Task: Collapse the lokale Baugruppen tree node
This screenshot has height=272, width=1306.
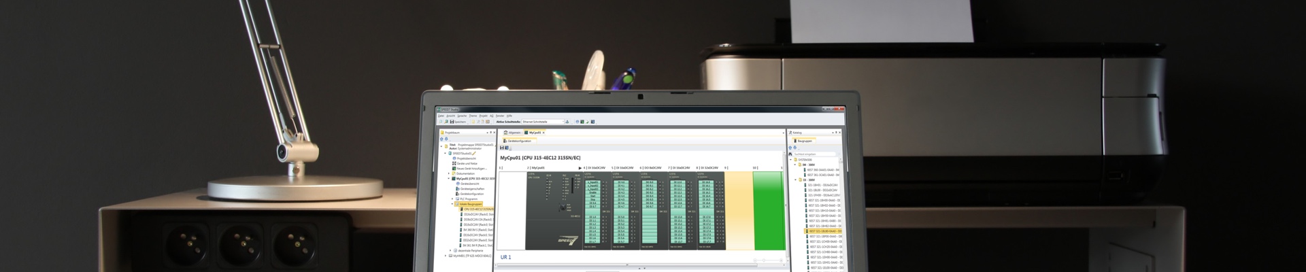Action: 454,204
